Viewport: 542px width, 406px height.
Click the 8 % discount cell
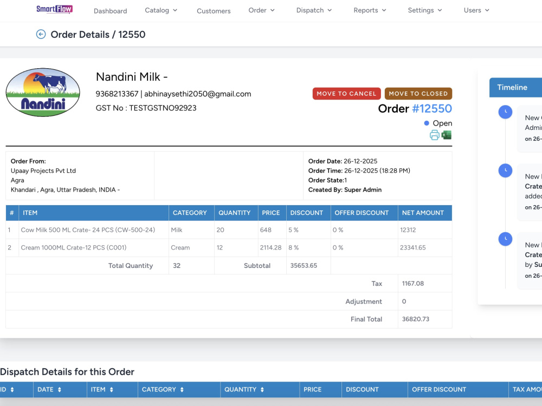point(308,247)
